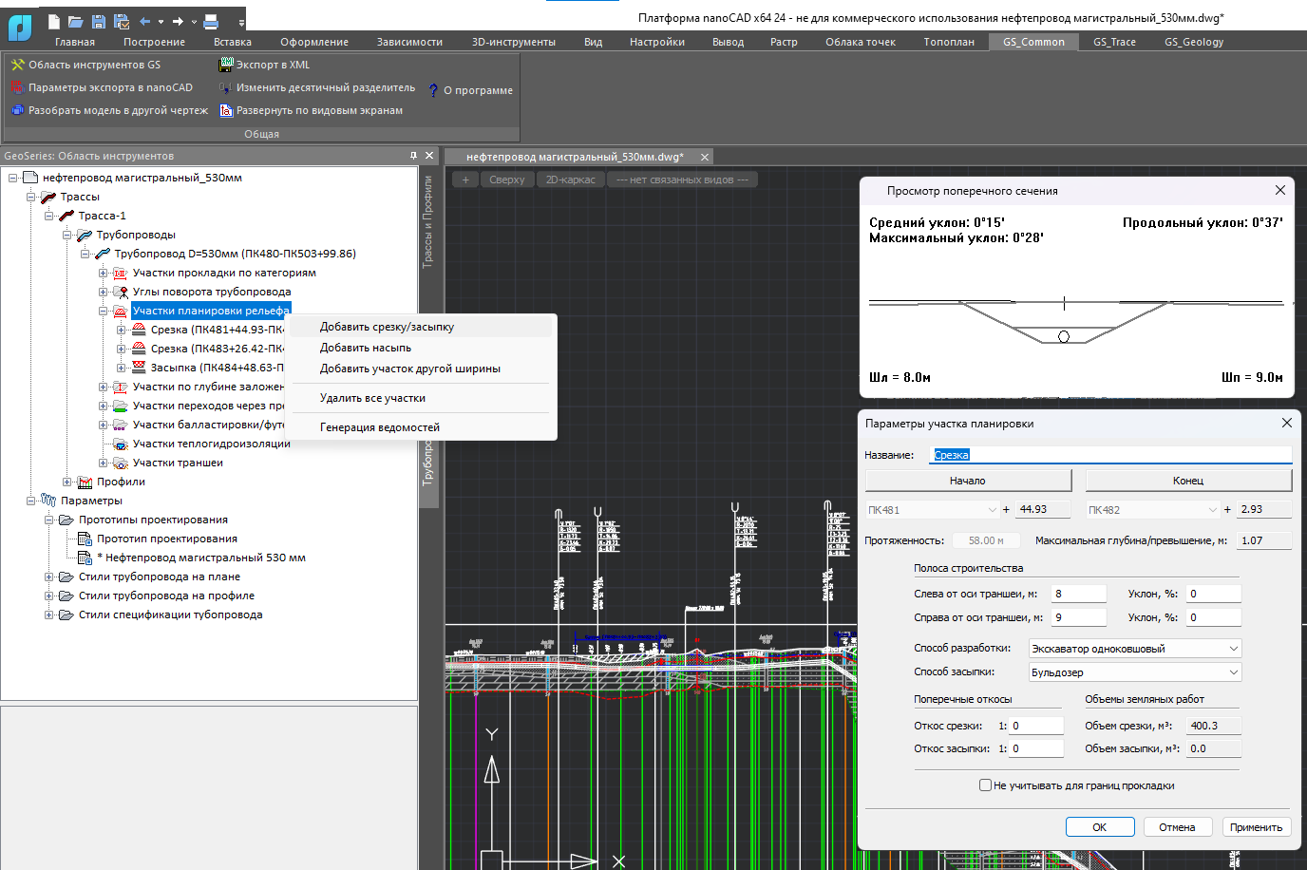Click the About program question mark icon
The width and height of the screenshot is (1307, 870).
coord(433,90)
